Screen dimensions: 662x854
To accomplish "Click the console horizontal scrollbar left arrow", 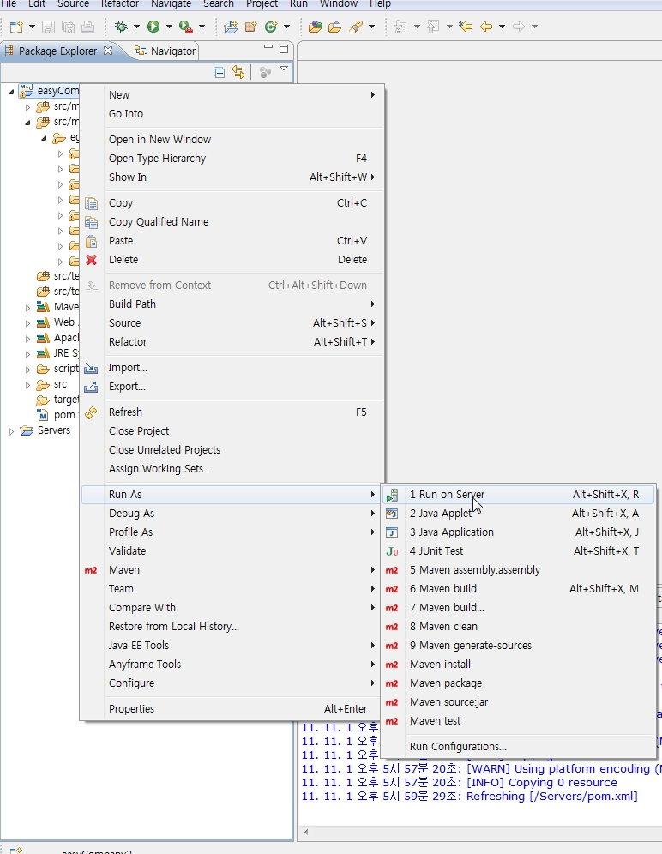I will tap(306, 832).
